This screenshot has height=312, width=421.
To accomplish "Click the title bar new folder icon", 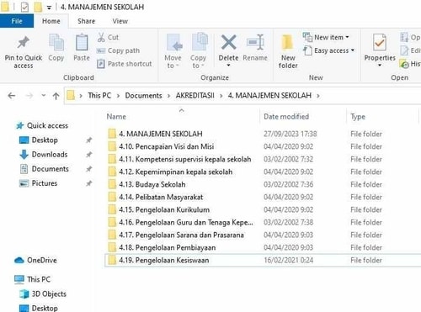I will 38,7.
